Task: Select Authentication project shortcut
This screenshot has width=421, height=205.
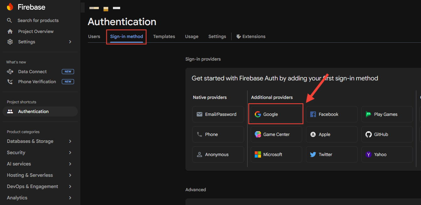Action: click(40, 111)
